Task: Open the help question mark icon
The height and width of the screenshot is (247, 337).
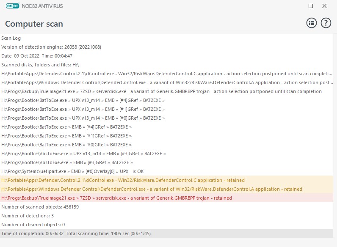Action: 326,23
